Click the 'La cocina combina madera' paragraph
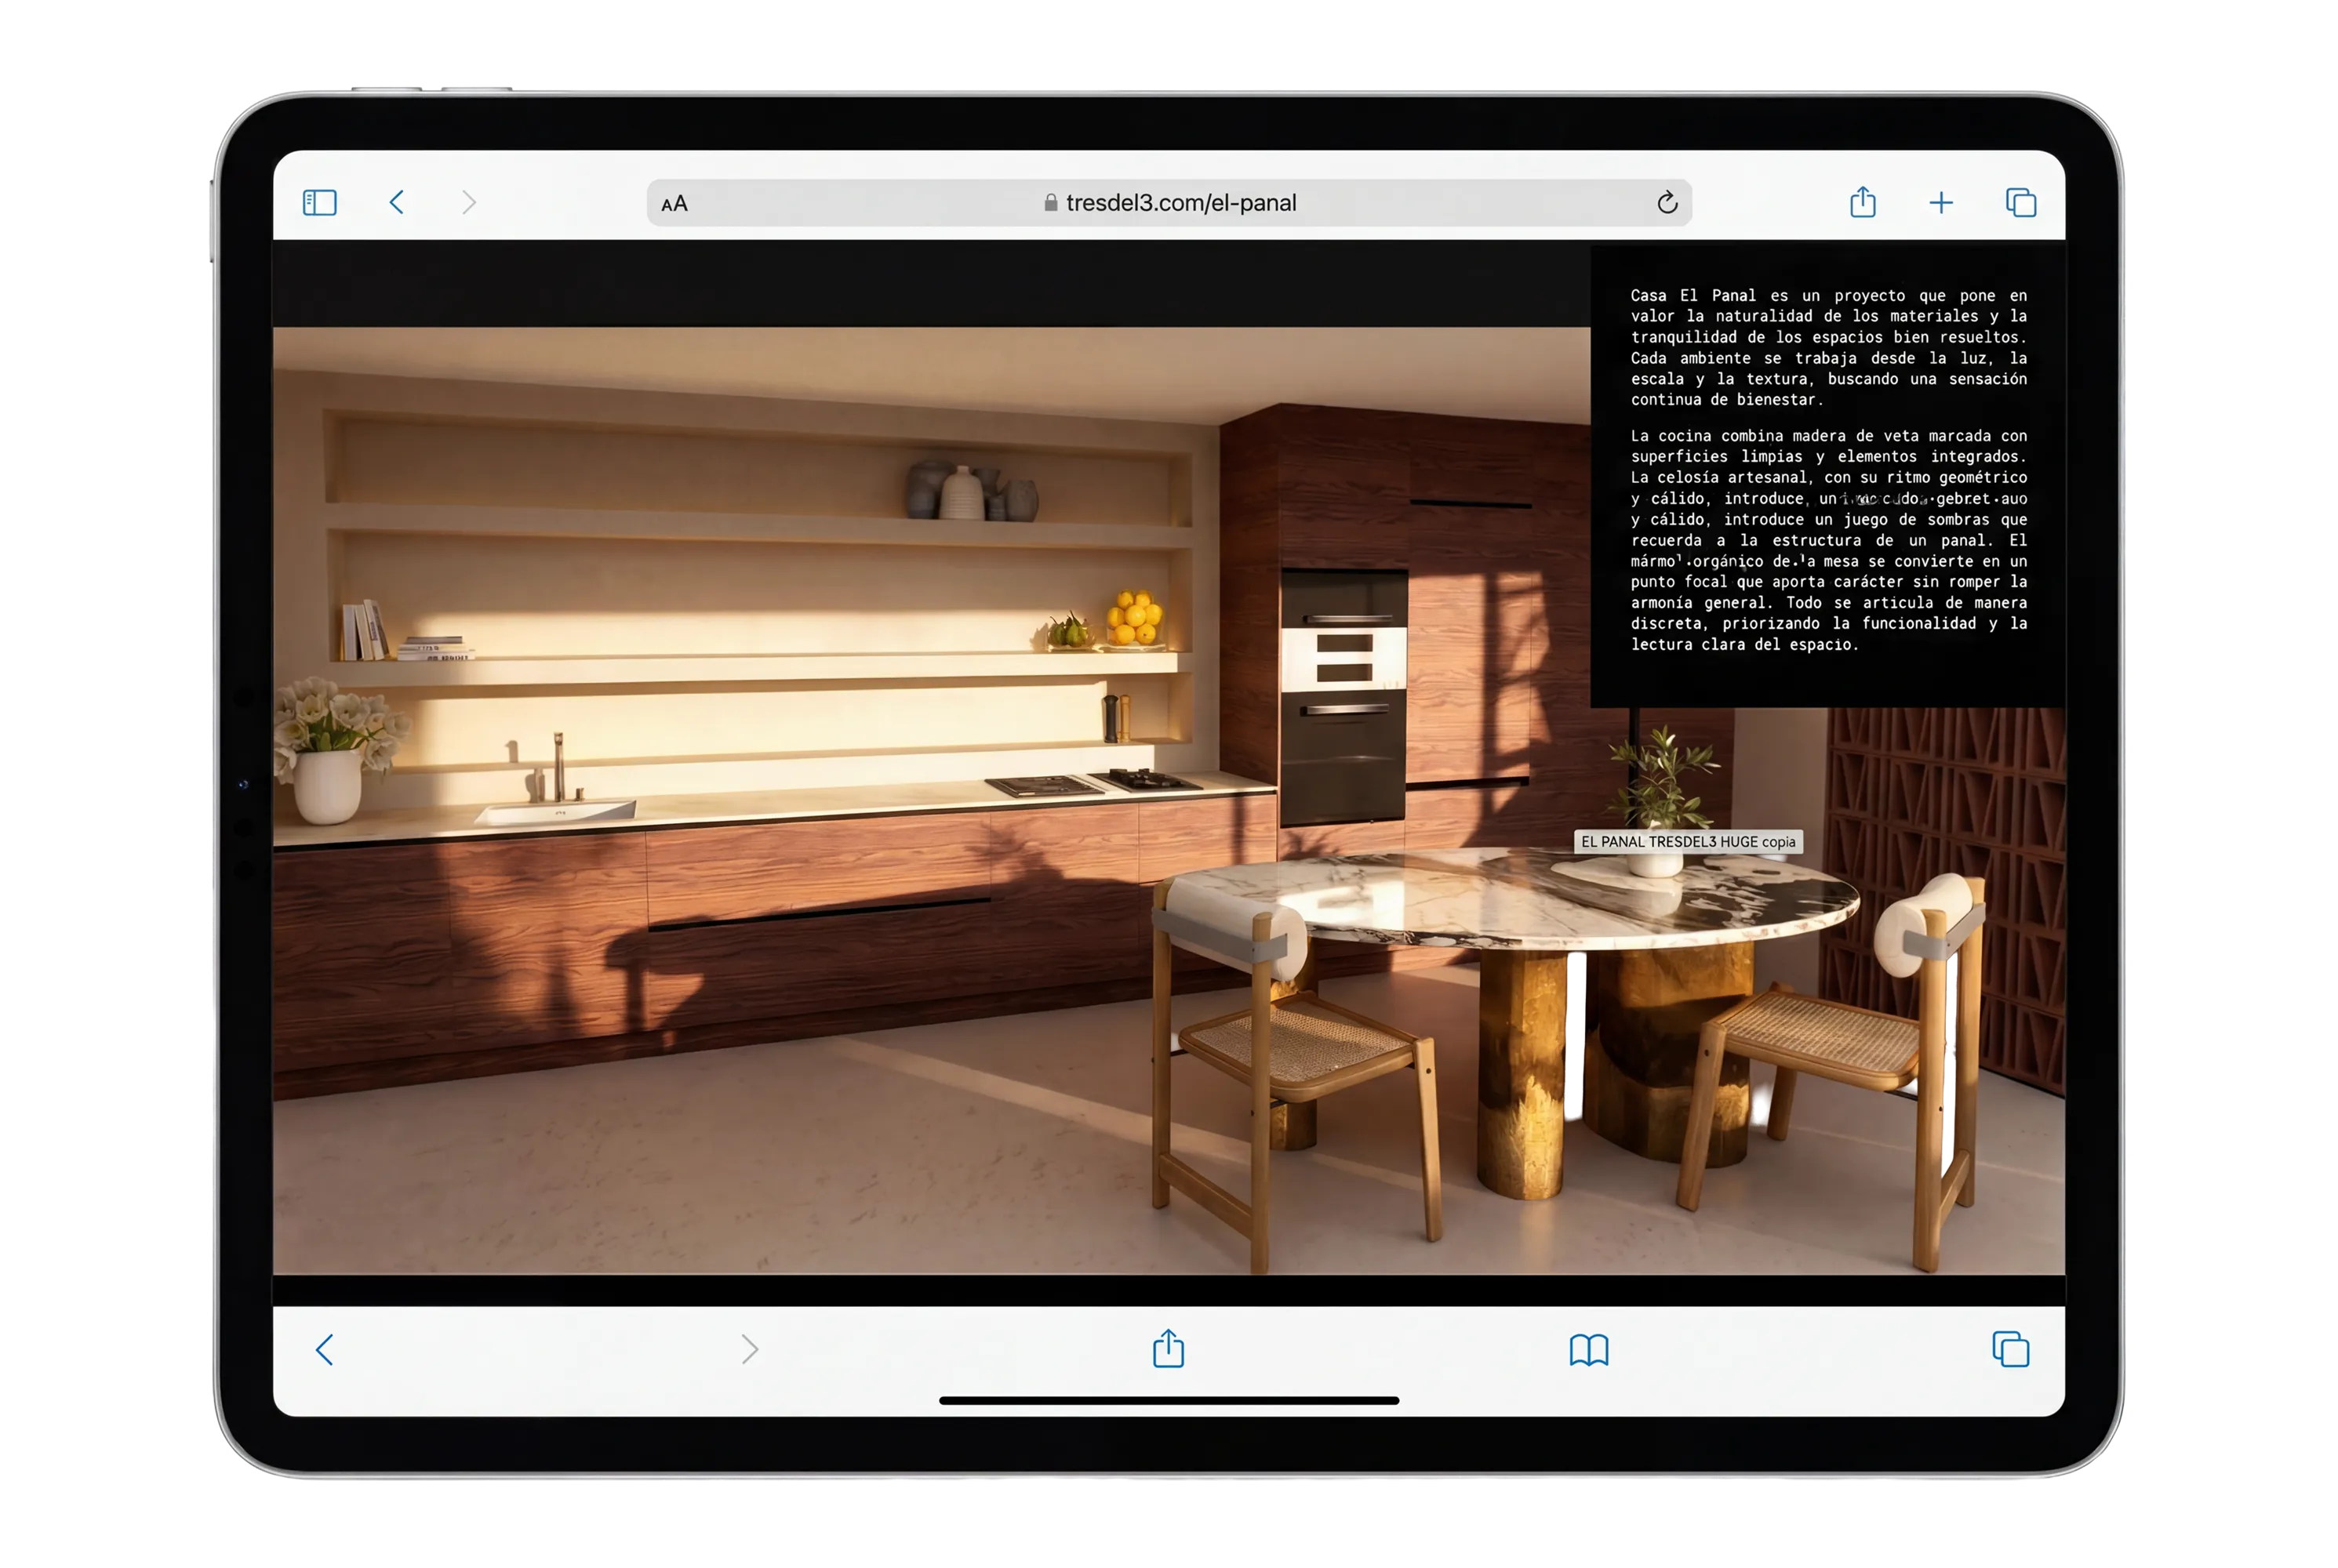The image size is (2338, 1568). tap(1827, 540)
